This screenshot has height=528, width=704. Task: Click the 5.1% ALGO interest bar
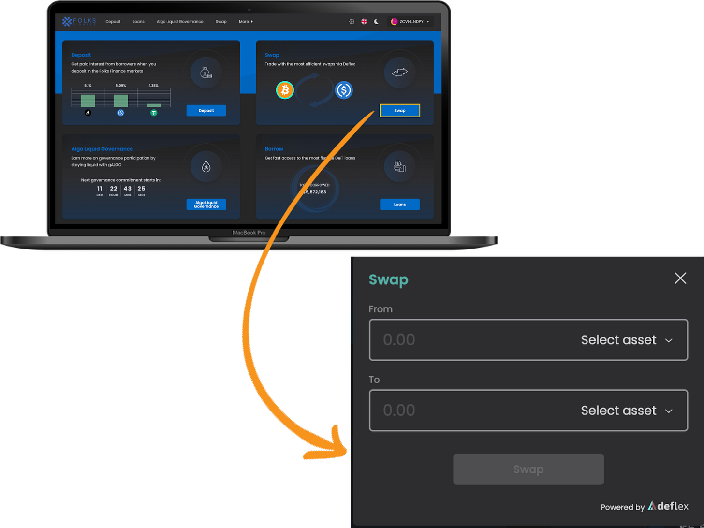click(88, 101)
